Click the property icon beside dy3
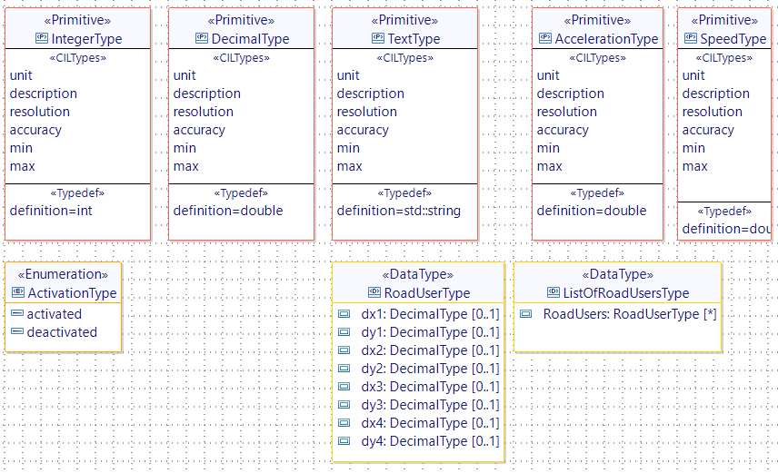This screenshot has width=778, height=473. (344, 405)
